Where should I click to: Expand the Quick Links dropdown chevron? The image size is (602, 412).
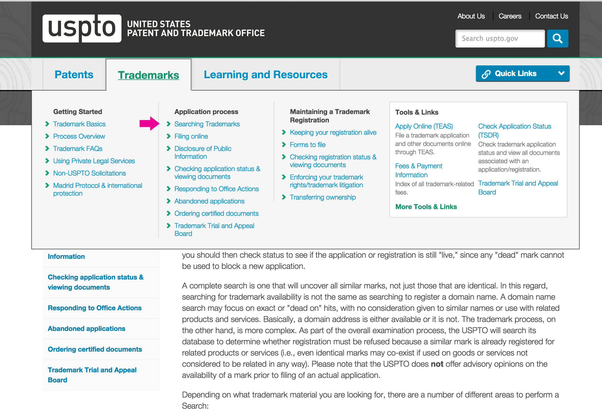pos(561,74)
